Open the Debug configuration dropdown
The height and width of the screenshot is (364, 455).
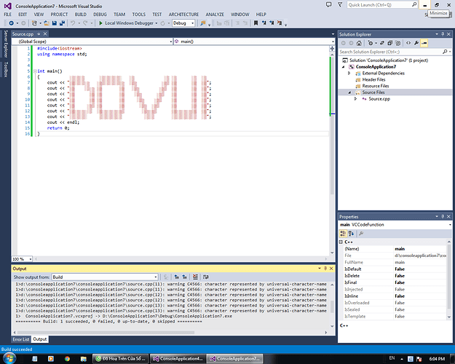(192, 23)
